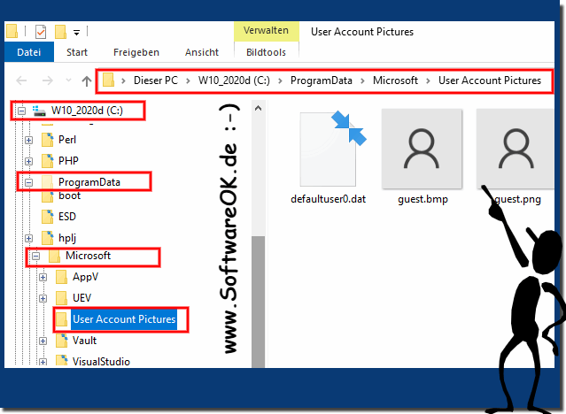The height and width of the screenshot is (414, 566).
Task: Select the defaultuser0.dat file icon
Action: (x=332, y=149)
